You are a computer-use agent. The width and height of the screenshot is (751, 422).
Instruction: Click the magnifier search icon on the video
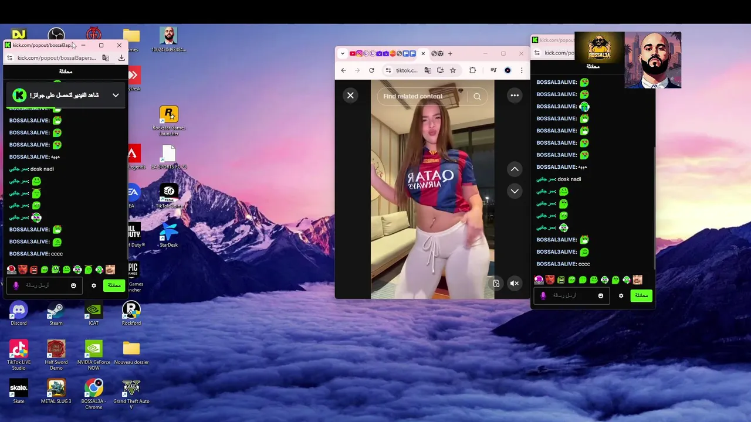tap(477, 97)
